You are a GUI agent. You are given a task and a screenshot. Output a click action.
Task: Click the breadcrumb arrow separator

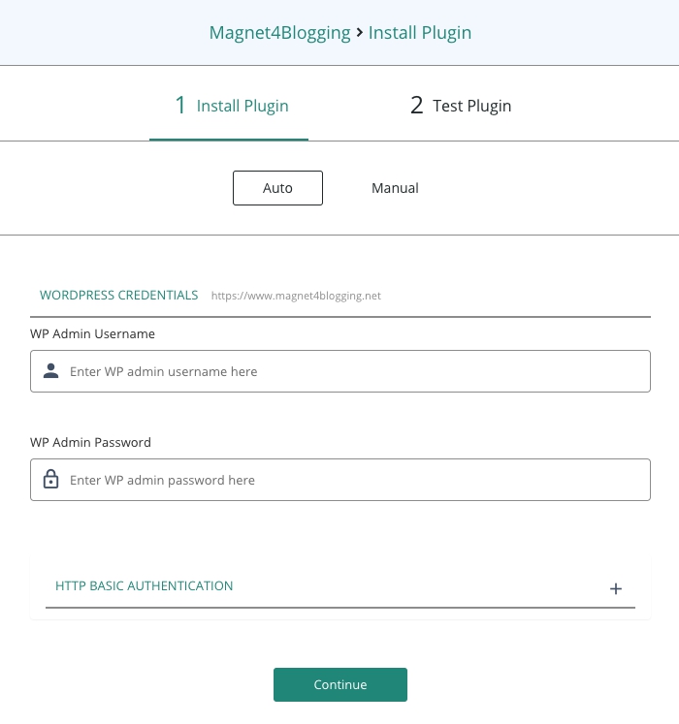click(360, 33)
